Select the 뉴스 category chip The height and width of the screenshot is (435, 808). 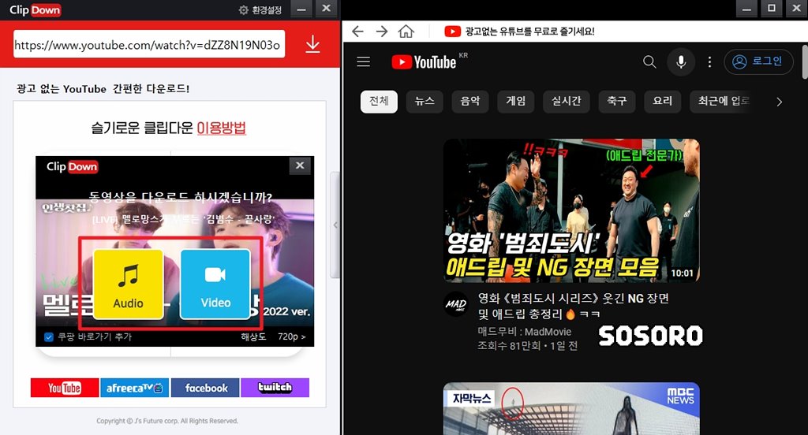[425, 102]
